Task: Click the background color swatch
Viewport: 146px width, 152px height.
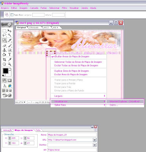Action: coord(10,75)
